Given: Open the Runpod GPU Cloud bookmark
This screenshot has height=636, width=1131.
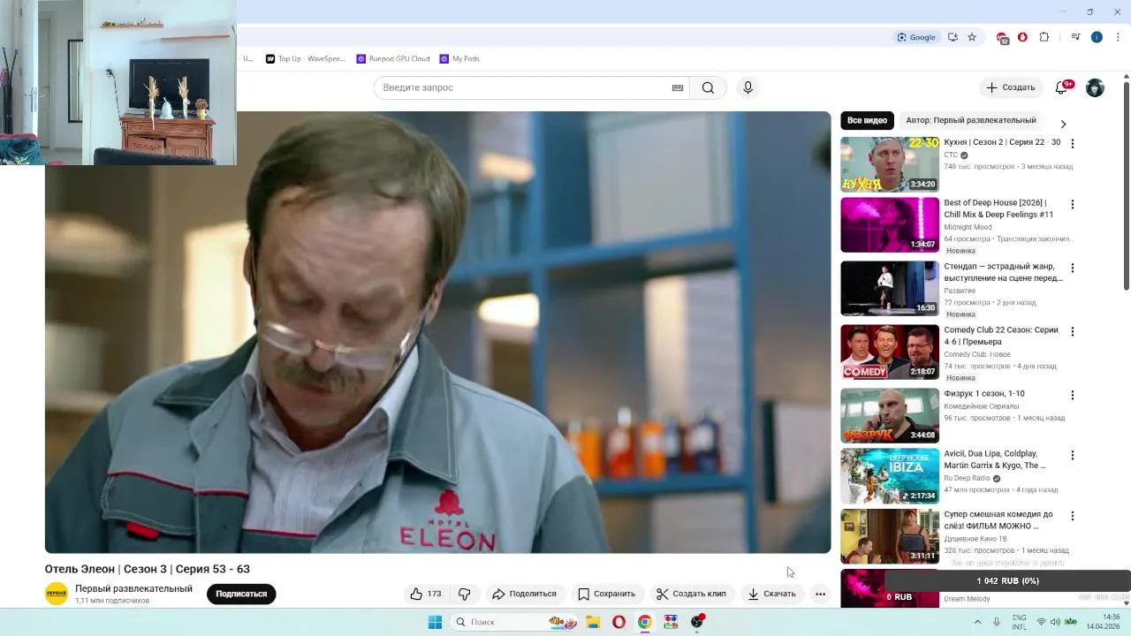Looking at the screenshot, I should pos(393,59).
